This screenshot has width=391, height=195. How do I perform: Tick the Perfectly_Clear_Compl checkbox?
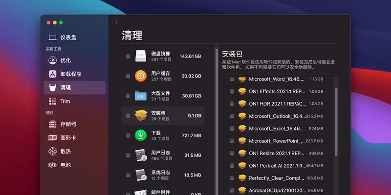point(232,178)
